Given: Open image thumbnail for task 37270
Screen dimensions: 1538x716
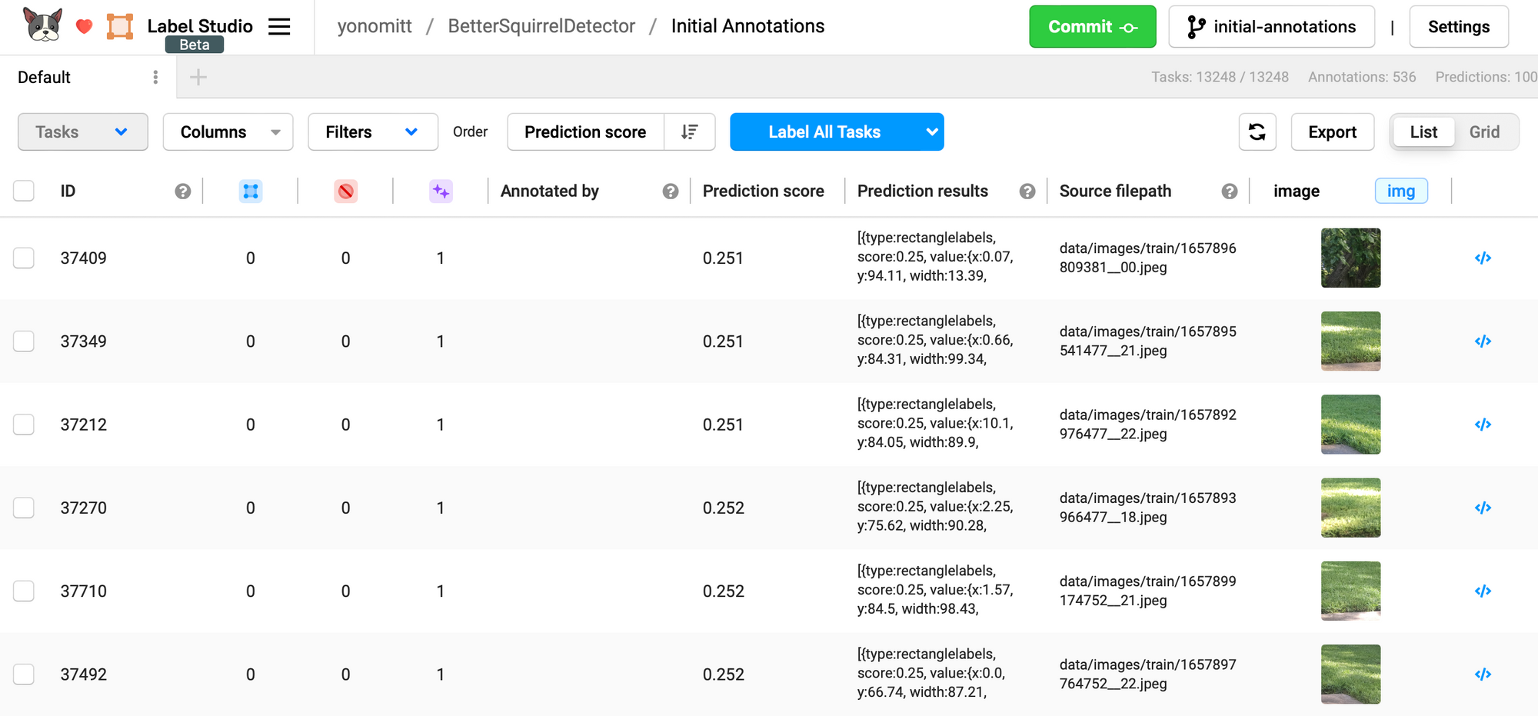Looking at the screenshot, I should 1350,508.
